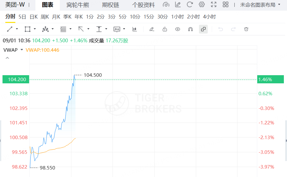Viewport: 287px width, 177px height.
Task: Switch to 窝轮牛熊 tab
Action: pyautogui.click(x=78, y=5)
